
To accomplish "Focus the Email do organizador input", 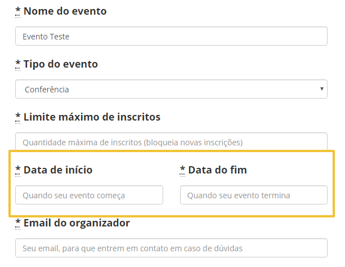I will 171,248.
